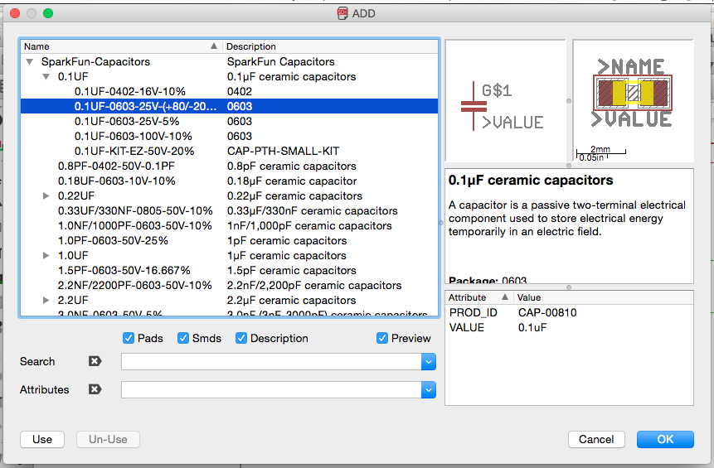Expand the 0.22UF device group

coord(46,195)
